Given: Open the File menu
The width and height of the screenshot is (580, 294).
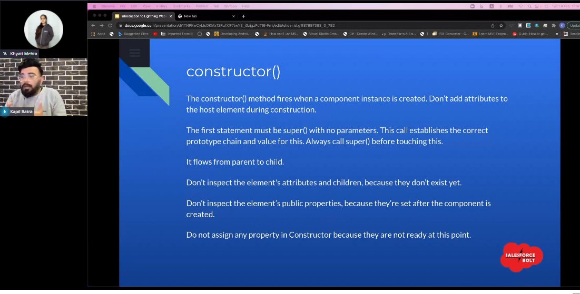Looking at the screenshot, I should tap(122, 6).
